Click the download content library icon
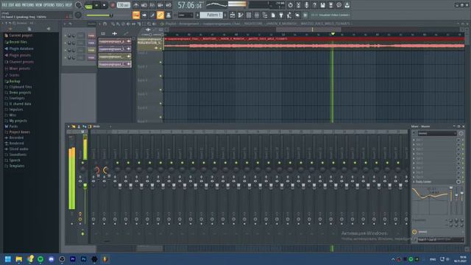 (x=347, y=5)
